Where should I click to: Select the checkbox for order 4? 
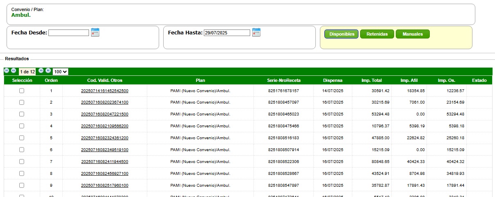tap(22, 126)
